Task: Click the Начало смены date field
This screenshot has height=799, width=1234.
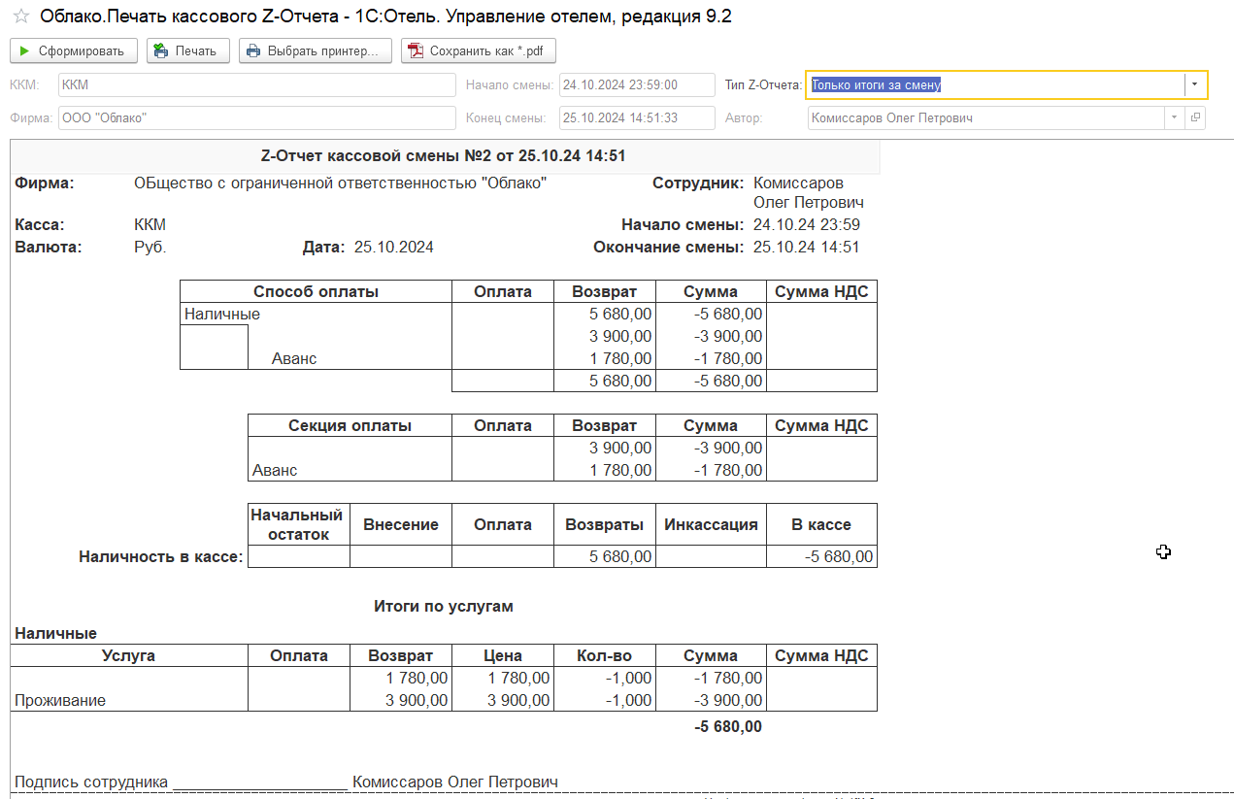Action: click(x=637, y=84)
